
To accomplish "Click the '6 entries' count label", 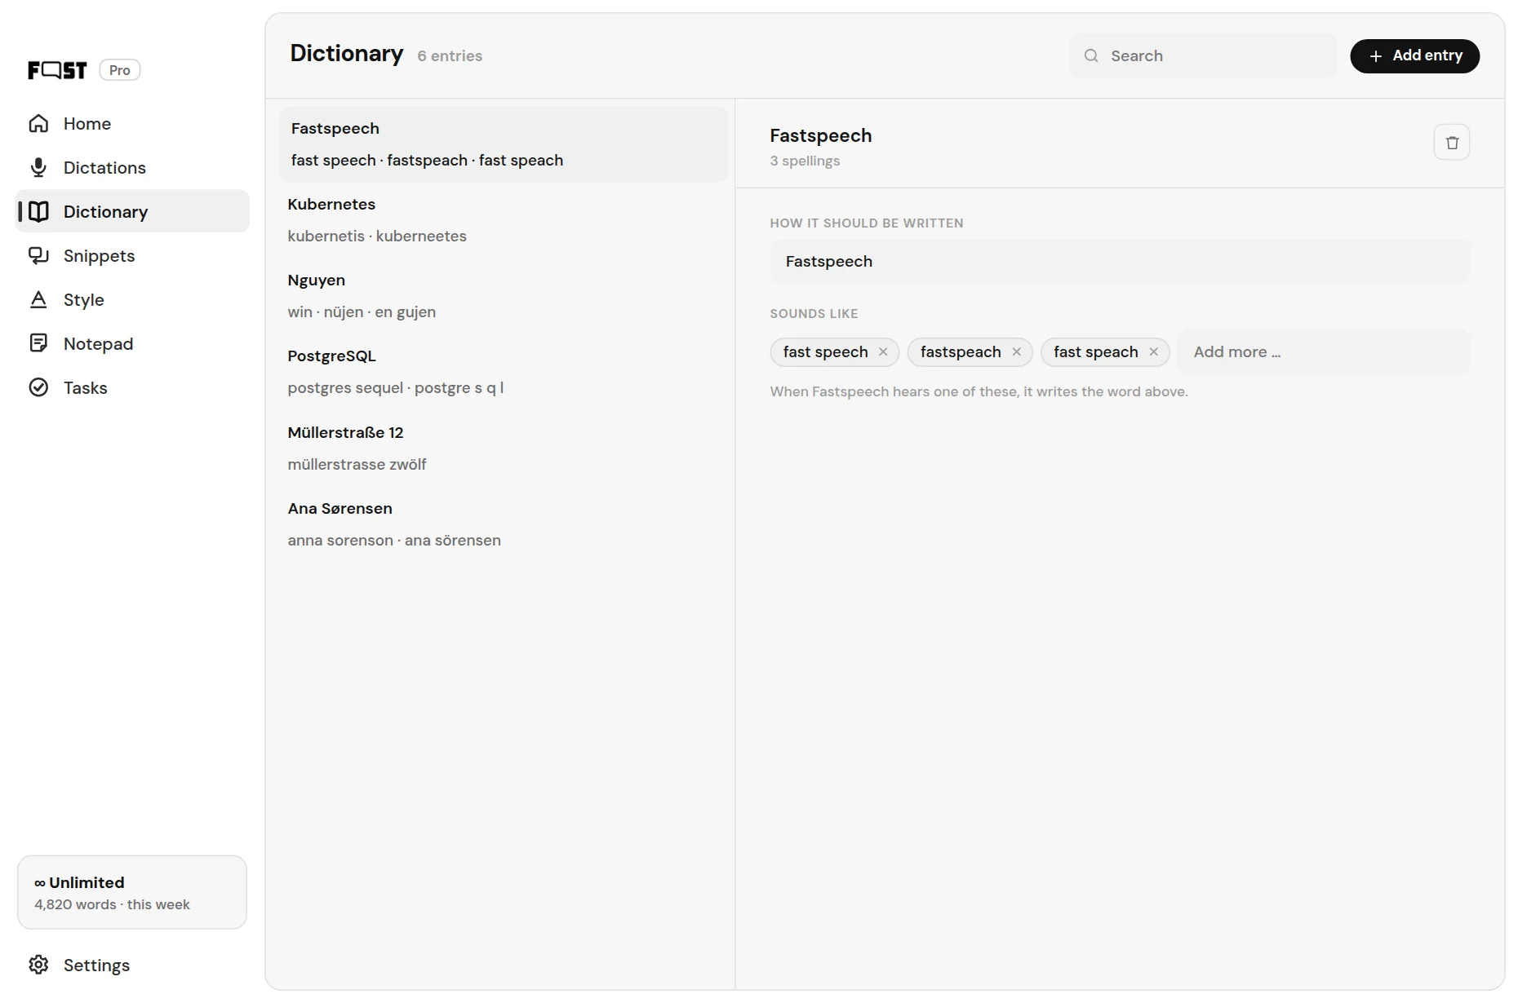I will tap(450, 56).
